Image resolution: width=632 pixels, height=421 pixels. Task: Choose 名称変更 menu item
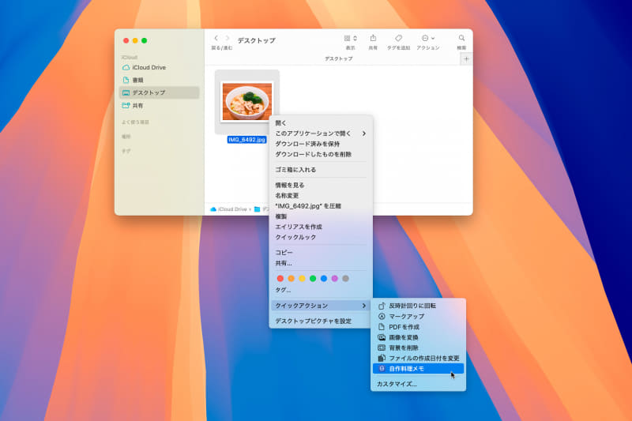321,195
